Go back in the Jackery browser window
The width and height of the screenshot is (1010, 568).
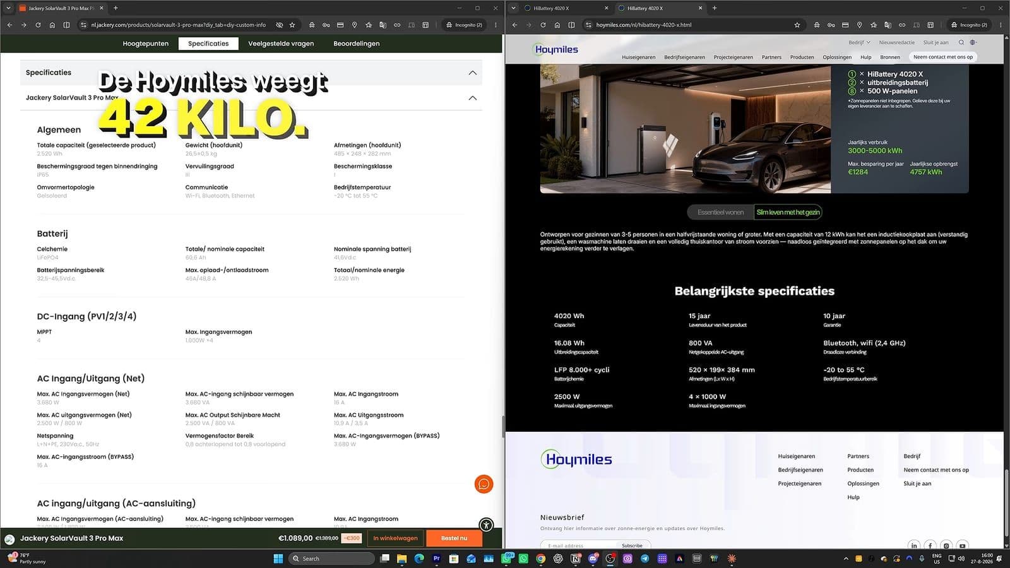coord(9,25)
